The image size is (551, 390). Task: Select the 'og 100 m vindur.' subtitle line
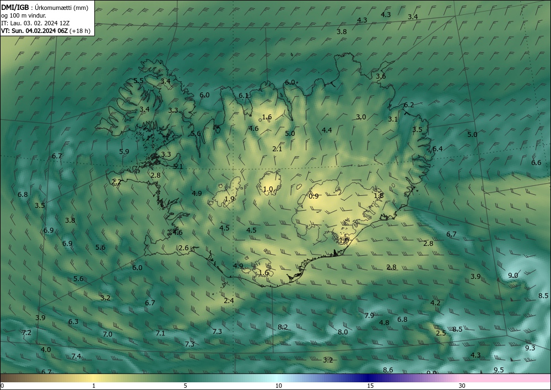click(x=24, y=15)
